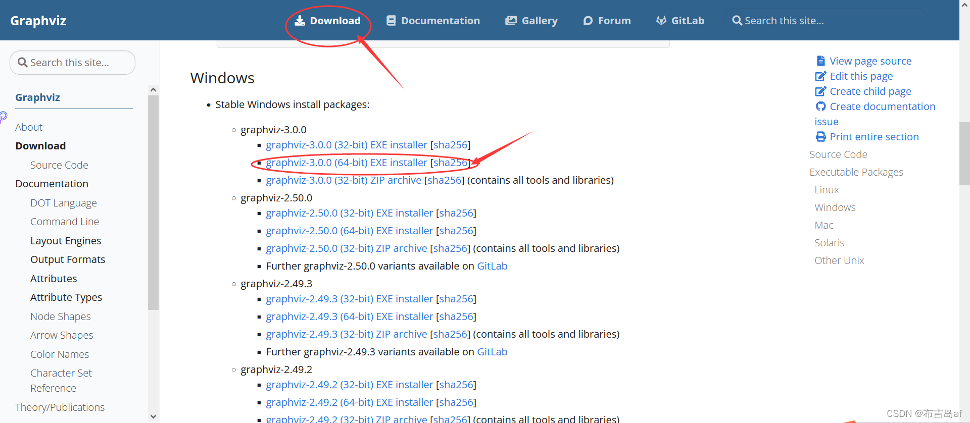
Task: Select Download in the left sidebar
Action: click(x=40, y=146)
